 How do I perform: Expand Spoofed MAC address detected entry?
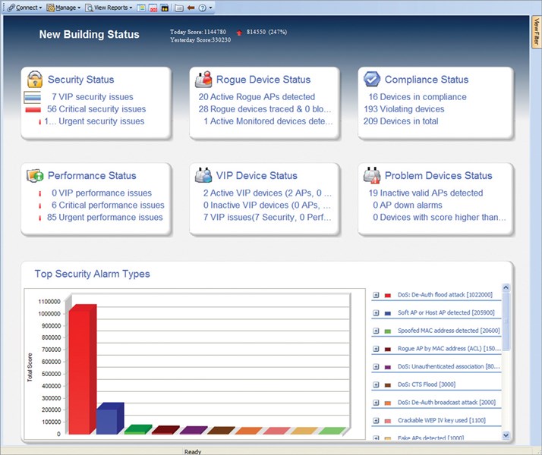point(377,331)
